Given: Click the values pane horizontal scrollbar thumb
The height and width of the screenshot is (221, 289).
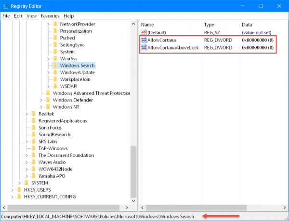Looking at the screenshot, I should [197, 208].
